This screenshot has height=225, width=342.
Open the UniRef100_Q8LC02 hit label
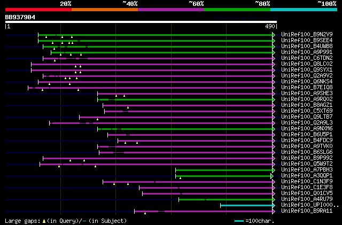point(307,64)
